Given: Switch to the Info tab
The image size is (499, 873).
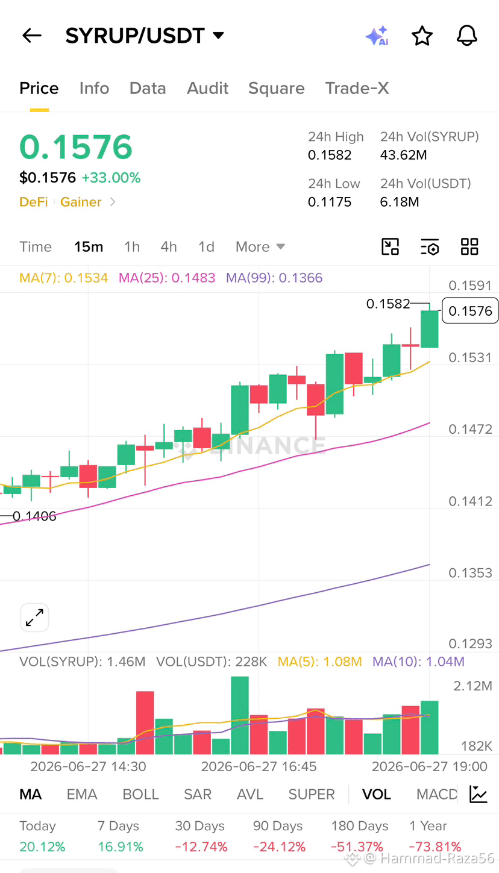Looking at the screenshot, I should click(94, 88).
